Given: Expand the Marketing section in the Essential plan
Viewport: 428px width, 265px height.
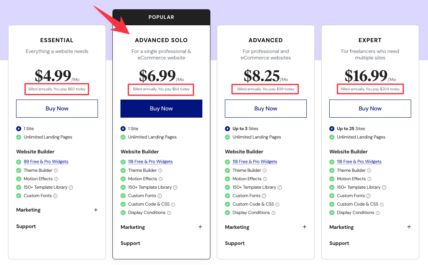Looking at the screenshot, I should pyautogui.click(x=96, y=210).
